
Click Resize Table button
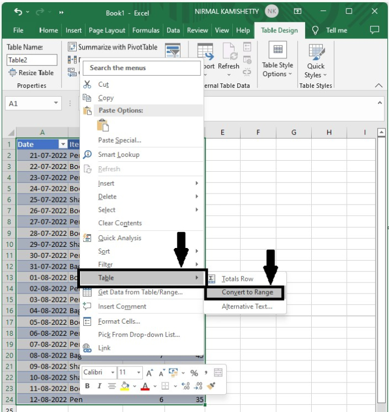pyautogui.click(x=31, y=72)
